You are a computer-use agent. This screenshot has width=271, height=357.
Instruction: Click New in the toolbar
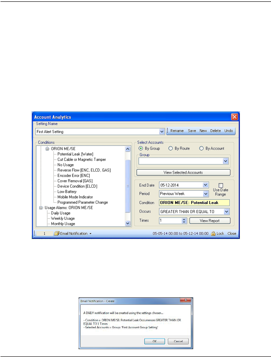(203, 131)
